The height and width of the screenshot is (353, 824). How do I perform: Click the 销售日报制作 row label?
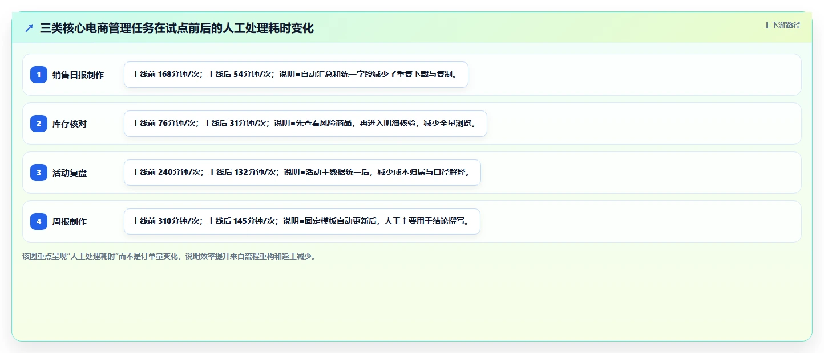(x=78, y=75)
